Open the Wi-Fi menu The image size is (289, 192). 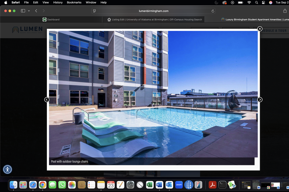pyautogui.click(x=249, y=3)
